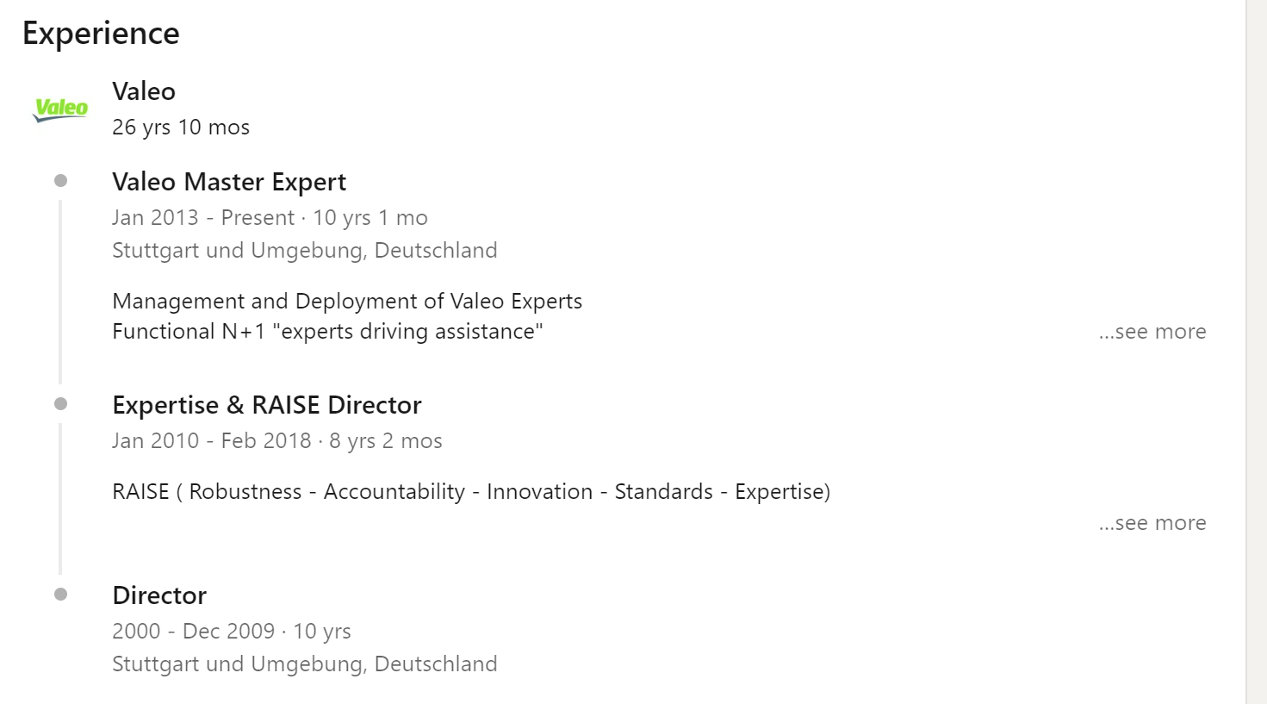Click the Jan 2010 - Feb 2018 date range
The width and height of the screenshot is (1267, 704).
(212, 441)
